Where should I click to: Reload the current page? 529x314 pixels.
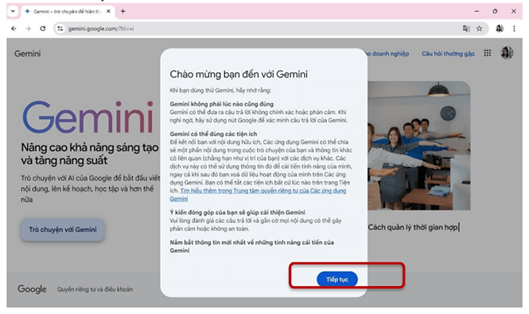[x=42, y=29]
